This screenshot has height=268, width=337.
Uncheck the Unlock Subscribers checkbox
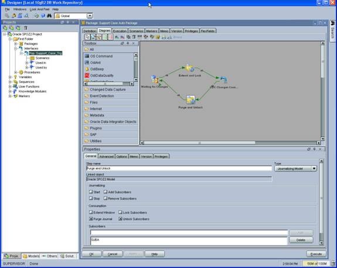(x=120, y=219)
